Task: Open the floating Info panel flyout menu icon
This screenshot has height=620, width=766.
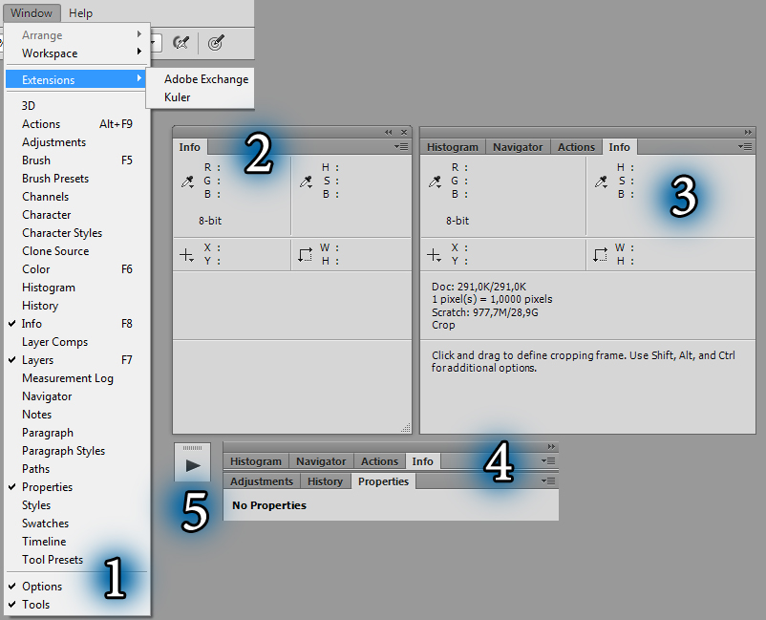Action: point(401,146)
